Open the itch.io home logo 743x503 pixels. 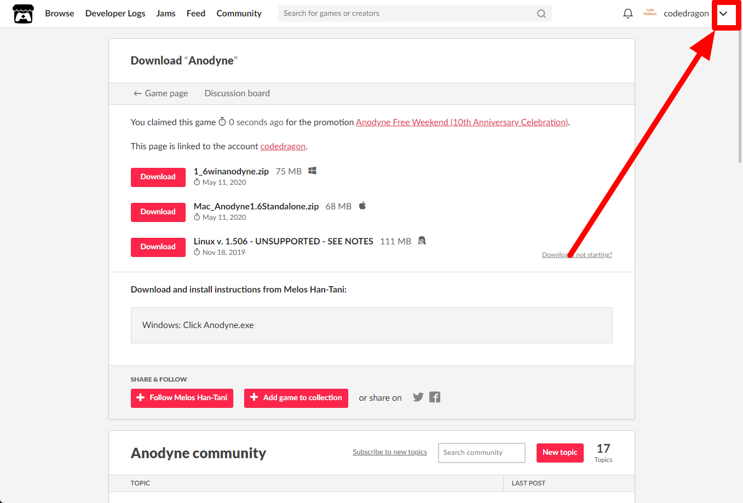pos(23,14)
